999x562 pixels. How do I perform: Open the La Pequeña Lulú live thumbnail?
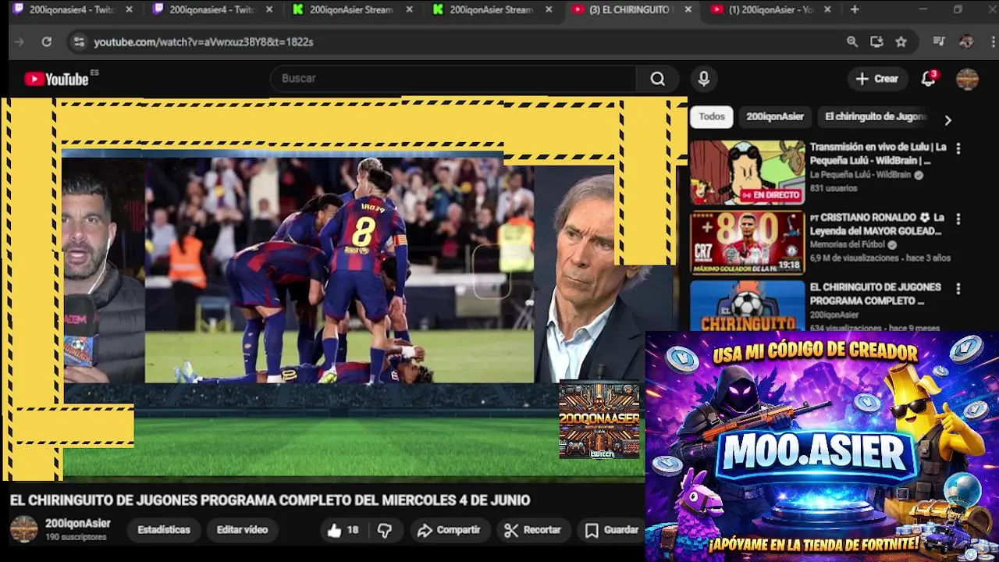pos(747,173)
